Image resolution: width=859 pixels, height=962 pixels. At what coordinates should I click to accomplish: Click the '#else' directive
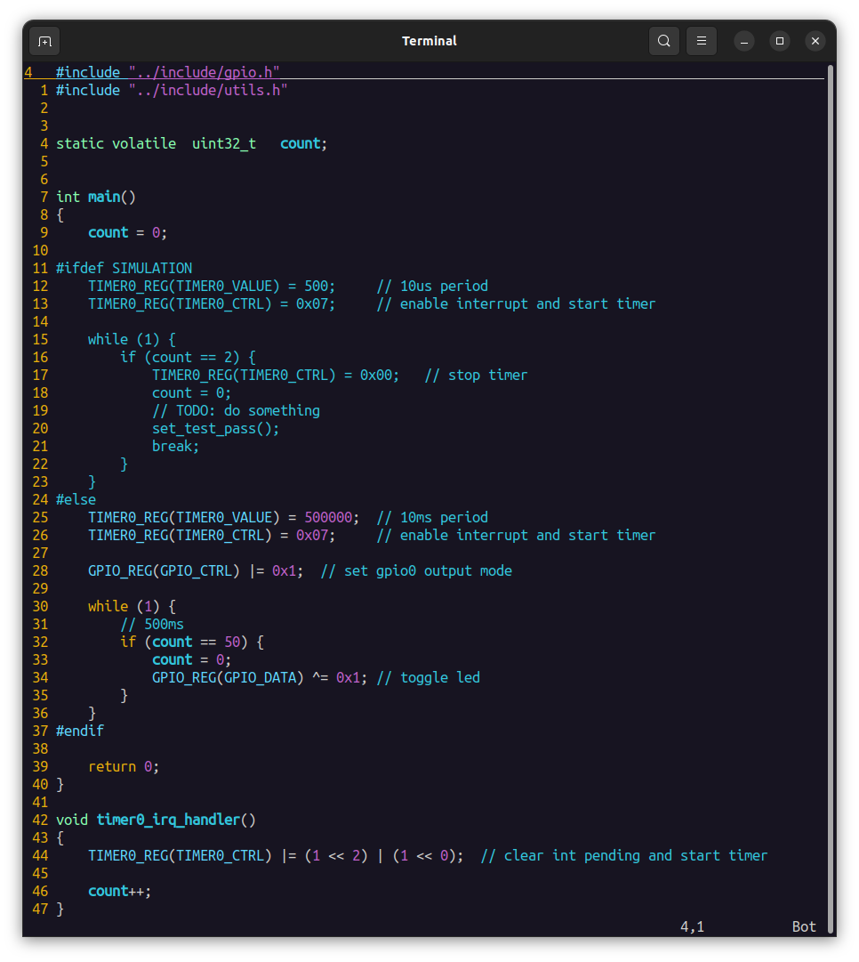(76, 499)
